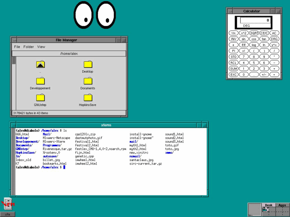Click the /home/alex path bar

pos(69,54)
